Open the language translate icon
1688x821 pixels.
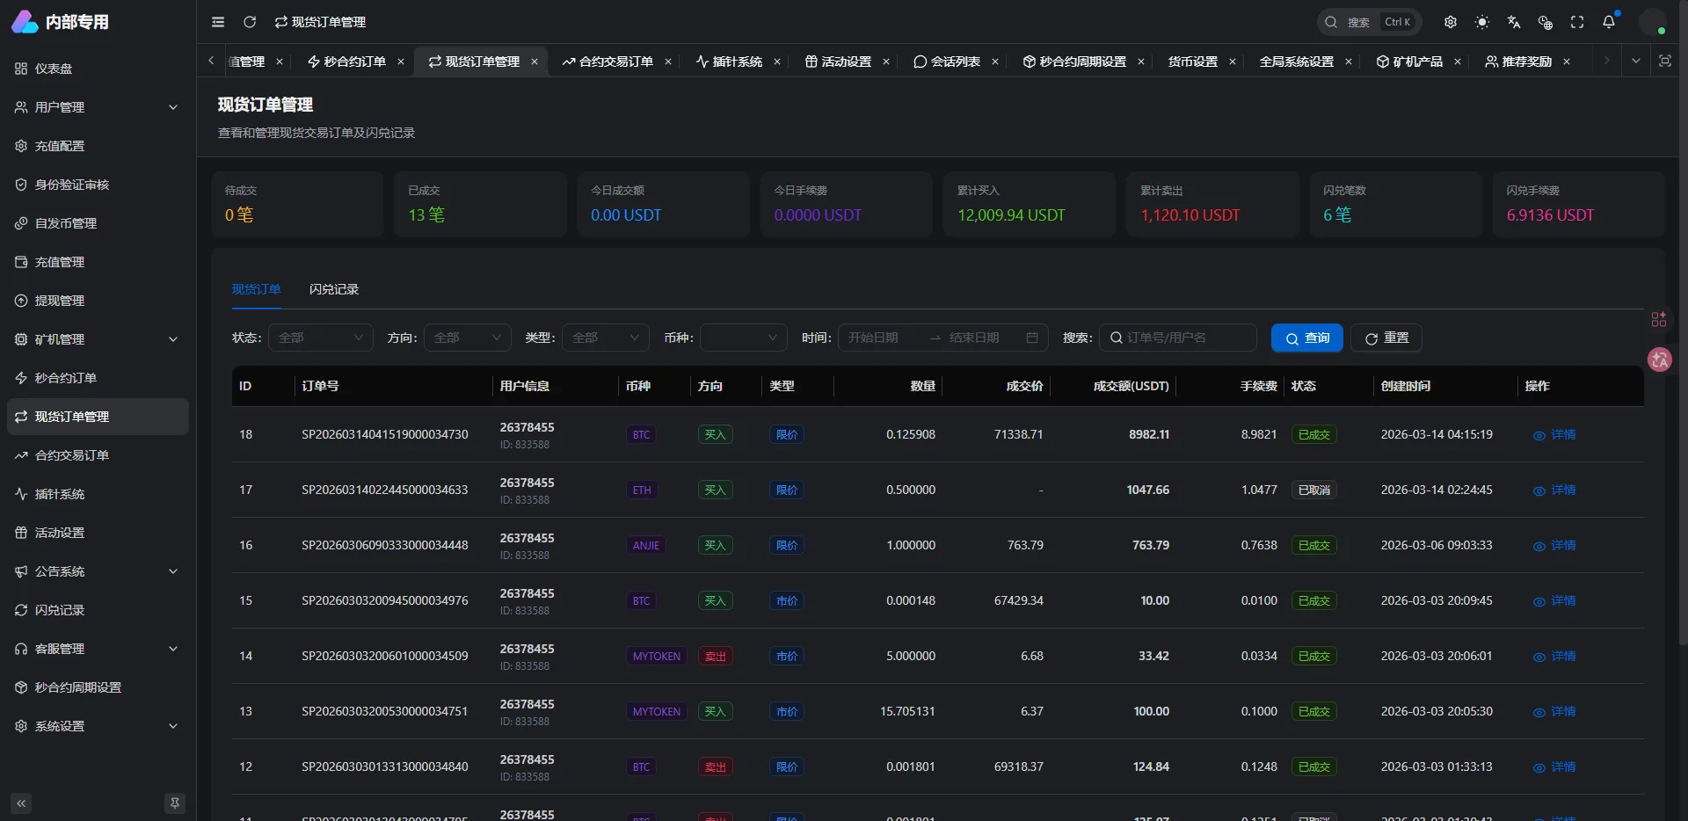tap(1514, 22)
